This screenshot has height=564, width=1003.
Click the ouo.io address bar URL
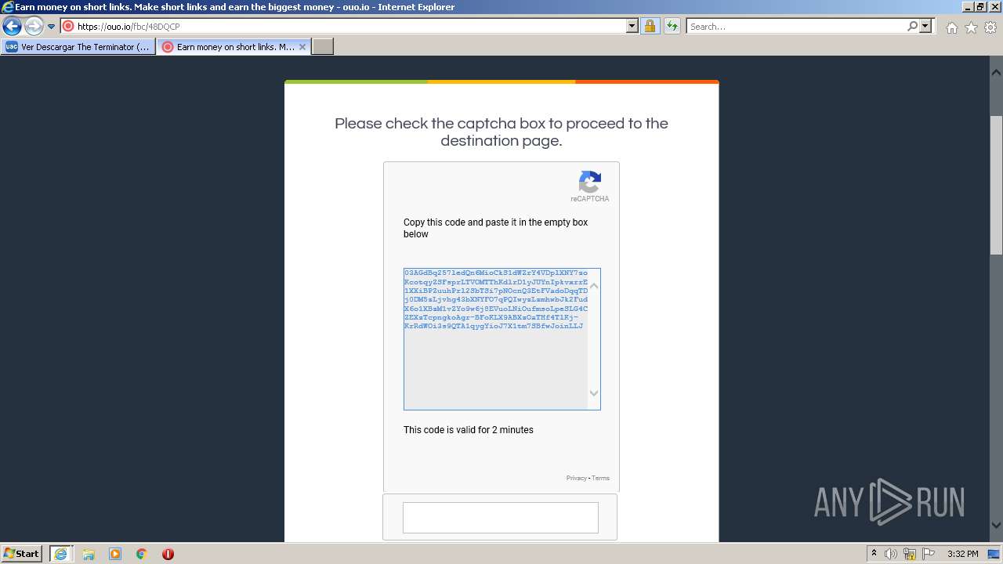[x=129, y=27]
